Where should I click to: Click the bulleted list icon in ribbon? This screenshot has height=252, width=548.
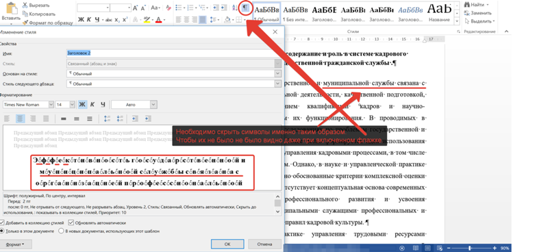click(179, 8)
